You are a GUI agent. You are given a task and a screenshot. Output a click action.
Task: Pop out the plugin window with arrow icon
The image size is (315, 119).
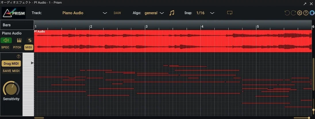[x=305, y=4]
